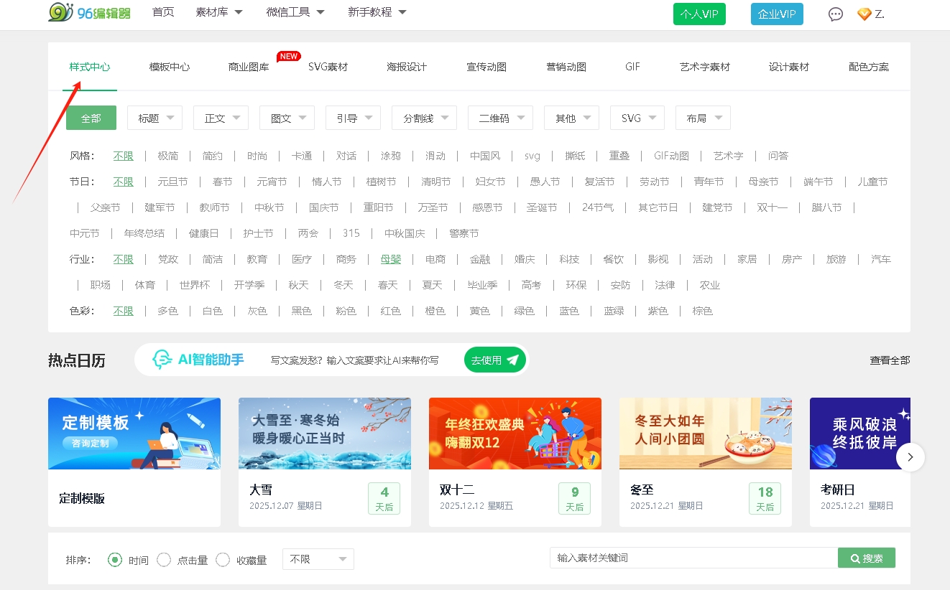
Task: Expand the 标题 dropdown filter
Action: 155,118
